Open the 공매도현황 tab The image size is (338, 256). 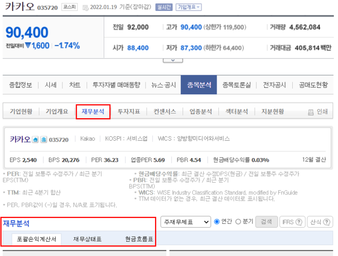click(313, 85)
